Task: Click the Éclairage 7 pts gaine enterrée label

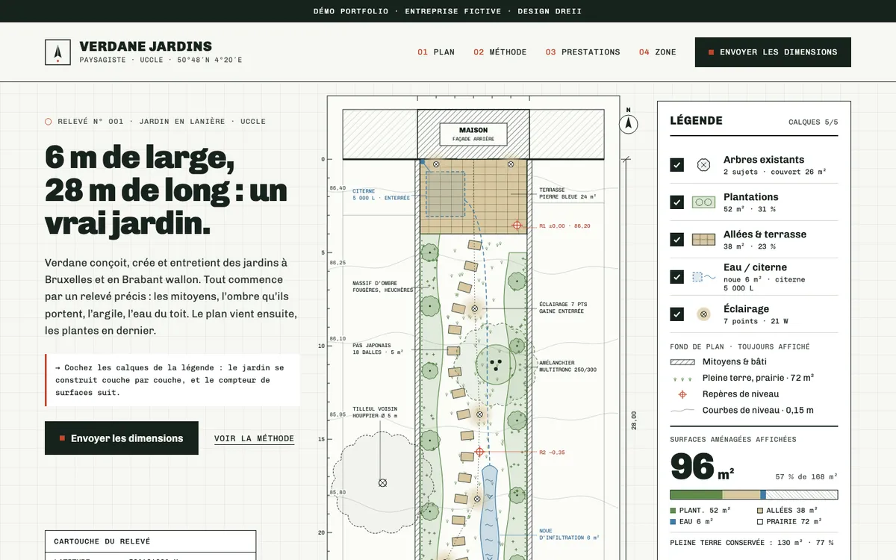Action: pyautogui.click(x=564, y=308)
